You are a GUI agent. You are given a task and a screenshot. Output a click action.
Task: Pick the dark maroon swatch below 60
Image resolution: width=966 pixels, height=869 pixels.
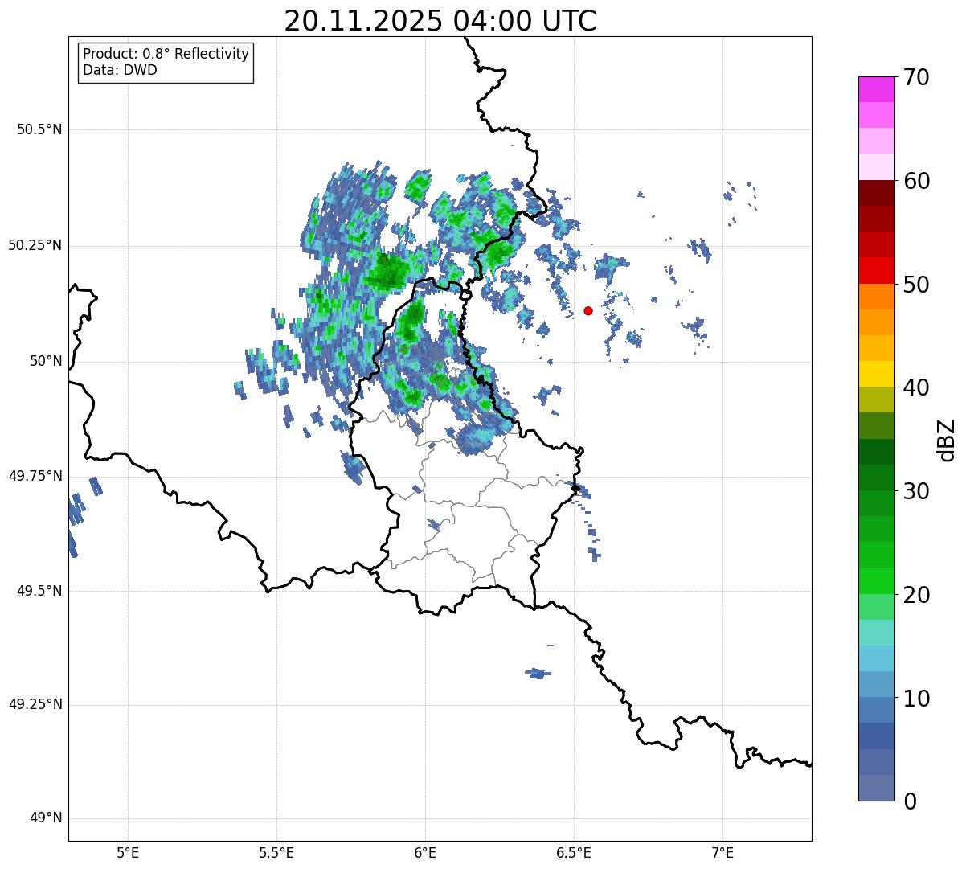click(876, 193)
